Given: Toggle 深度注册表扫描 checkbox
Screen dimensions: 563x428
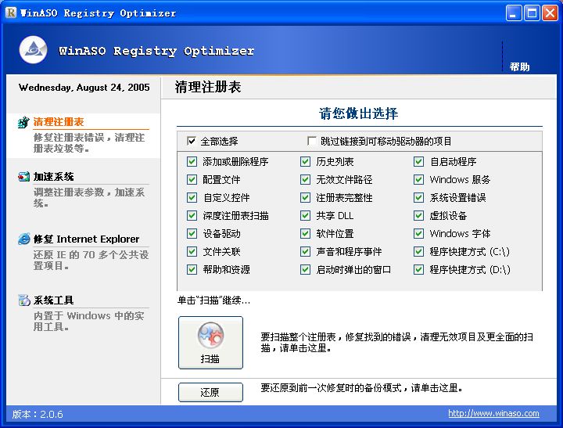Looking at the screenshot, I should click(192, 216).
